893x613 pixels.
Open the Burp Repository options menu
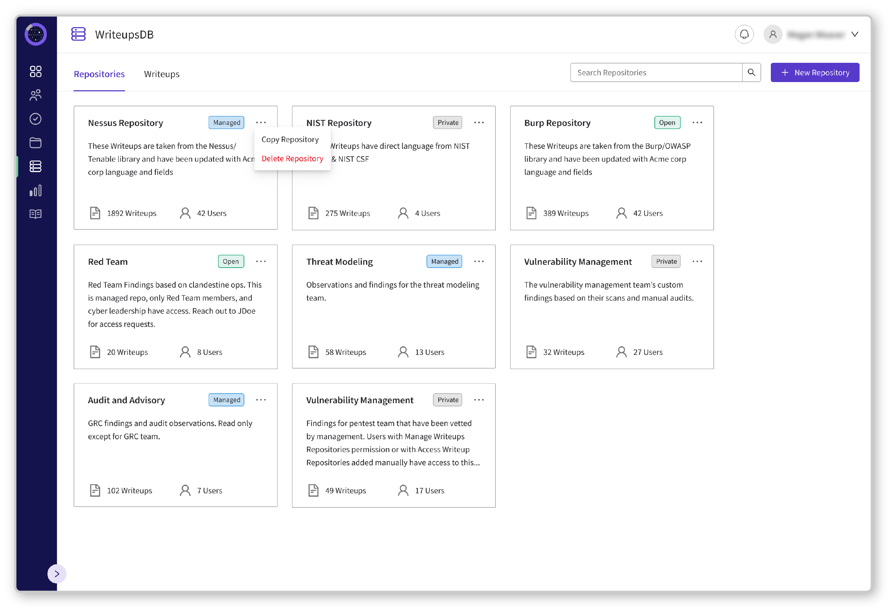(698, 123)
